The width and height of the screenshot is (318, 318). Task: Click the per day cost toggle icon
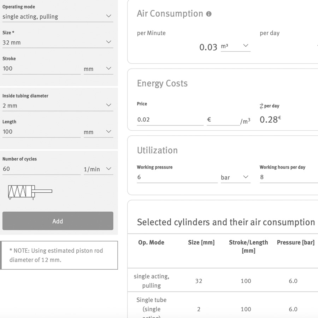coord(261,106)
